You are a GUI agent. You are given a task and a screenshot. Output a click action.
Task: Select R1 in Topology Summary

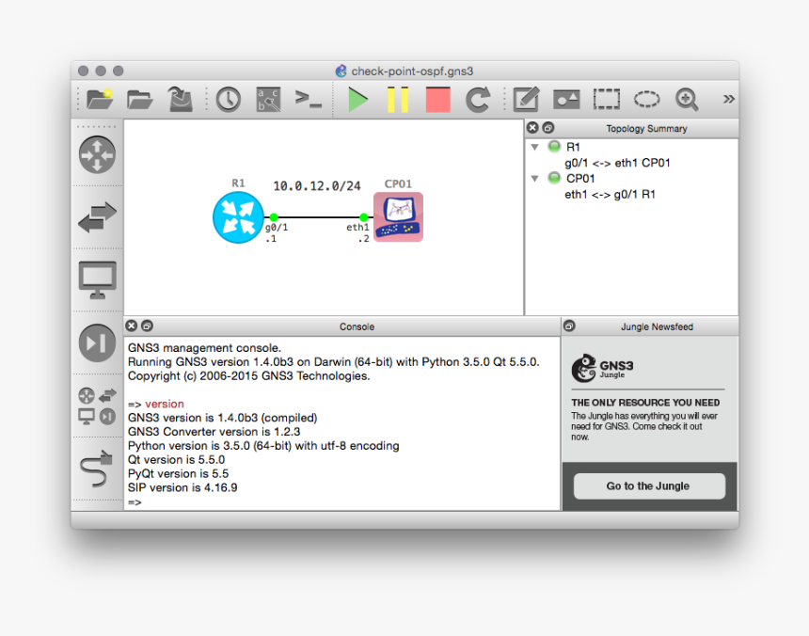573,147
